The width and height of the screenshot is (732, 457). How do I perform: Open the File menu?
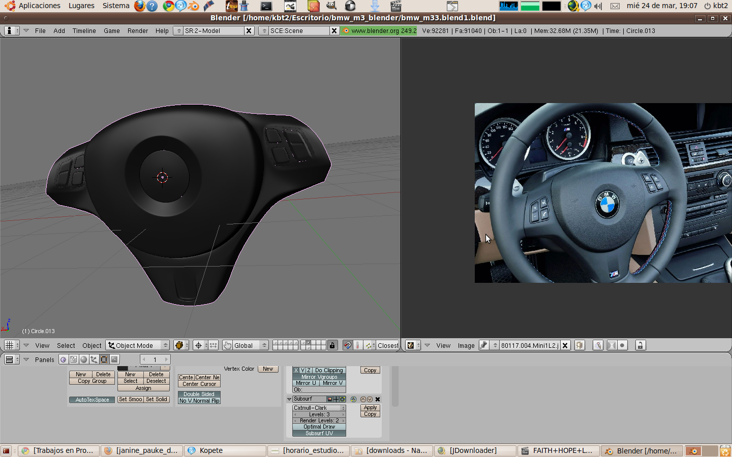pos(40,30)
